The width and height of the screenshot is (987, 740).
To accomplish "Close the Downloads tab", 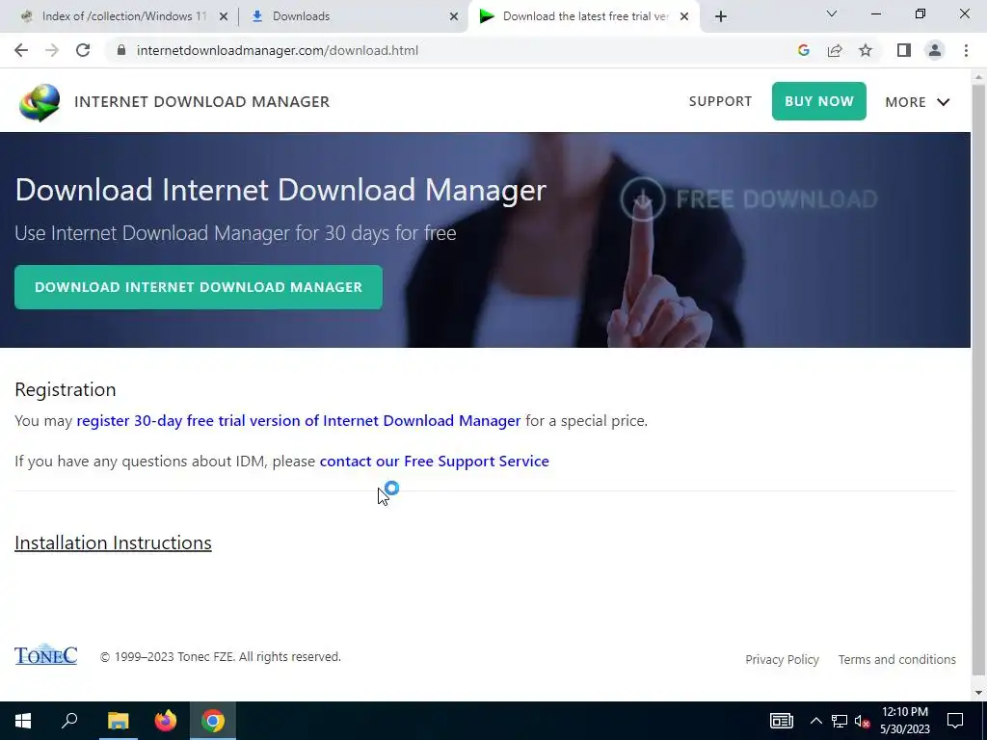I will 454,16.
